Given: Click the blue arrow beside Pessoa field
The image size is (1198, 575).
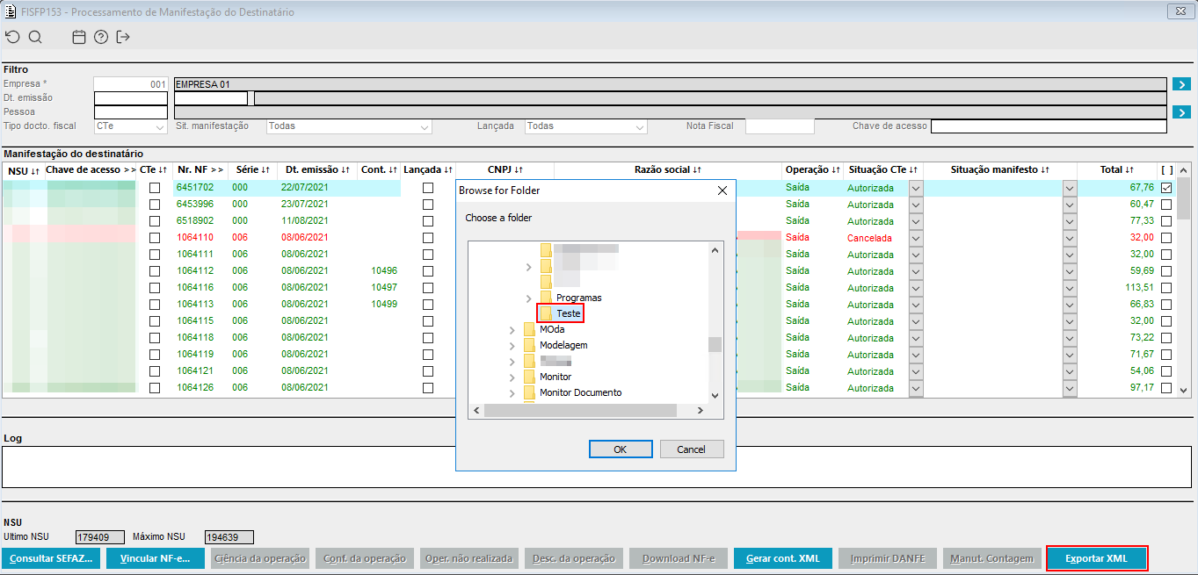Looking at the screenshot, I should (x=1180, y=112).
